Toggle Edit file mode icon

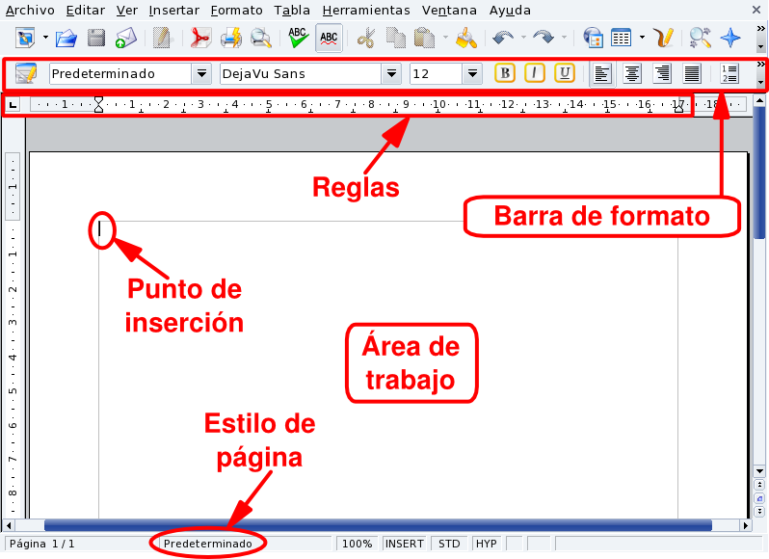pyautogui.click(x=161, y=38)
